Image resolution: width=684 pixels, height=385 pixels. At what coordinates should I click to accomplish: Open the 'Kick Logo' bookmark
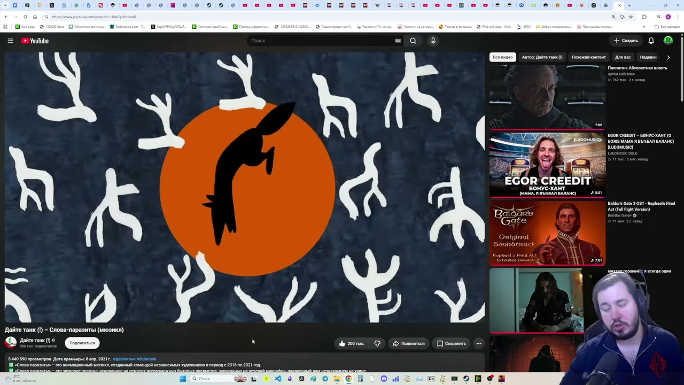click(25, 27)
